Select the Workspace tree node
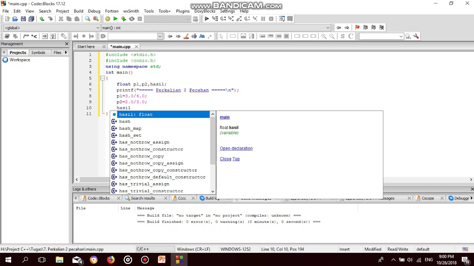474x266 pixels. click(20, 60)
